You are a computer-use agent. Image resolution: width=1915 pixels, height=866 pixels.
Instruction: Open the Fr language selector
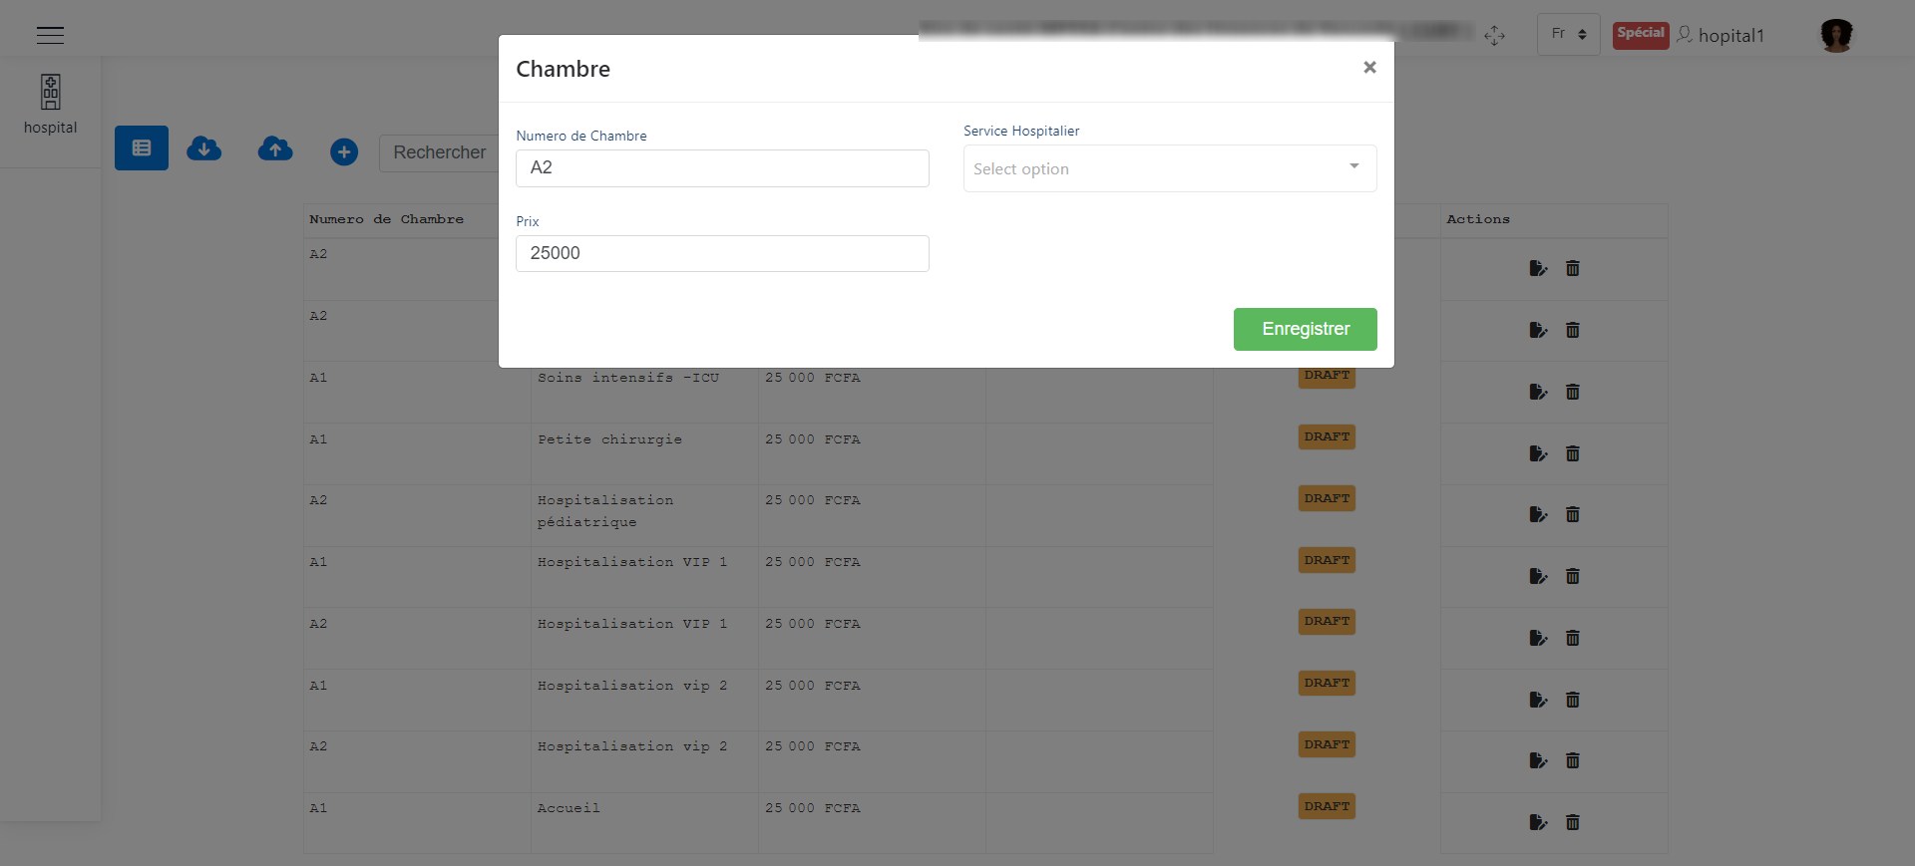(x=1568, y=34)
